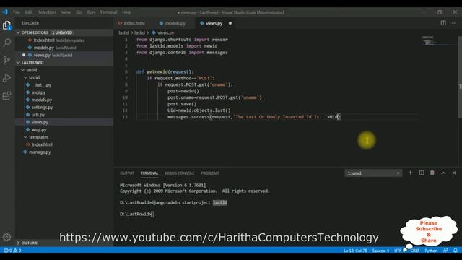The height and width of the screenshot is (260, 462).
Task: Open the Search view in activity bar
Action: (x=6, y=43)
